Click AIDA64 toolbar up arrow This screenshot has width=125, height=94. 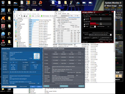19,16
